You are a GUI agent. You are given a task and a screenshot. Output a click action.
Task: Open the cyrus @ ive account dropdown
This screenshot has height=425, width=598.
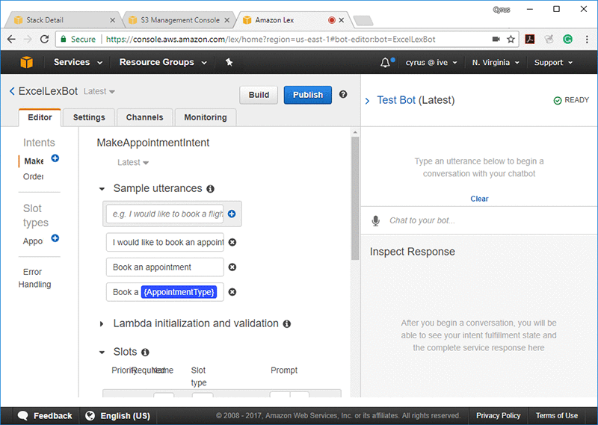431,63
